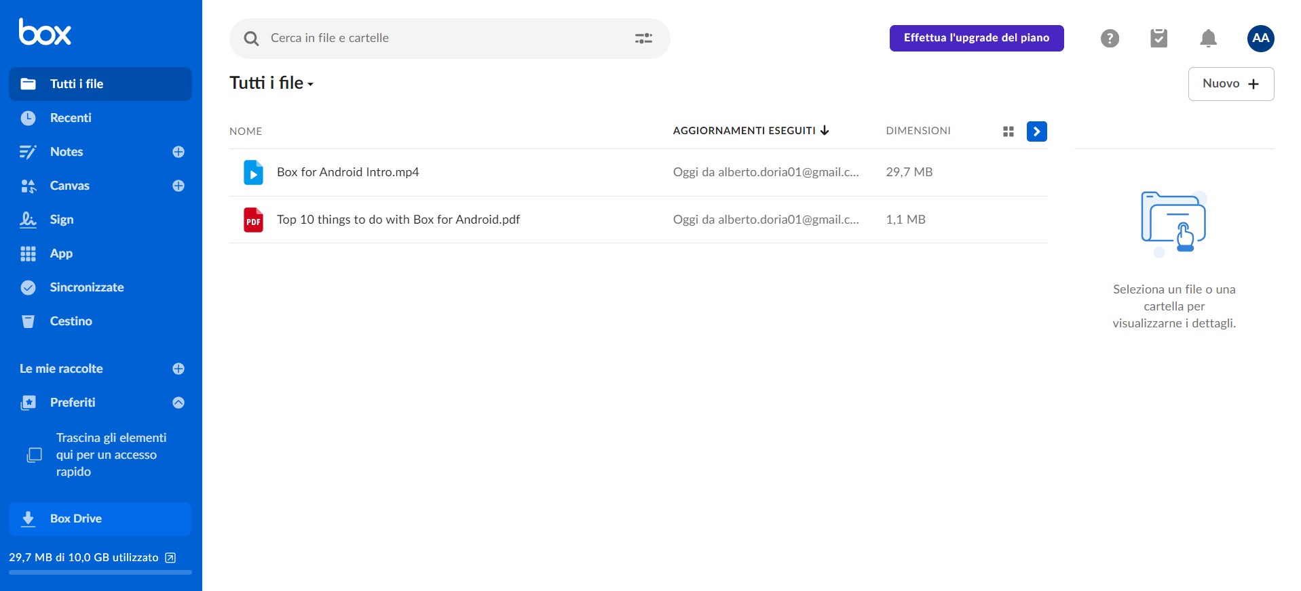Add a new note with plus icon
The image size is (1301, 591).
[x=178, y=152]
